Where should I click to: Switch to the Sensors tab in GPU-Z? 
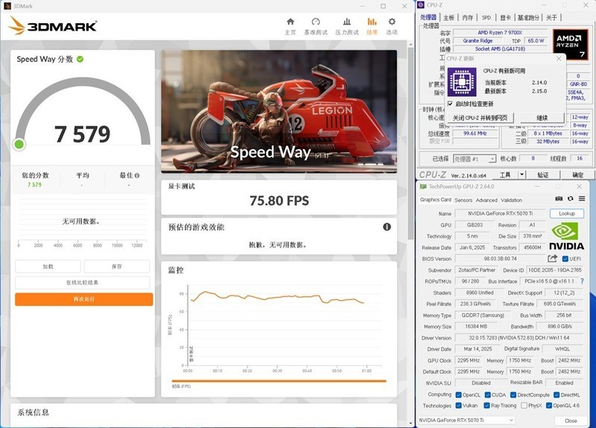[463, 200]
